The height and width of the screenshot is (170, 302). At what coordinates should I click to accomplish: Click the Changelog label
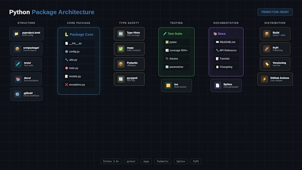(x=226, y=67)
